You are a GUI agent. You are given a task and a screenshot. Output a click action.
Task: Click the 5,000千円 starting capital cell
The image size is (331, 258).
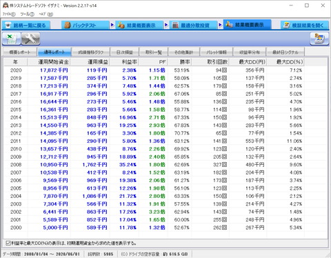tap(55, 228)
